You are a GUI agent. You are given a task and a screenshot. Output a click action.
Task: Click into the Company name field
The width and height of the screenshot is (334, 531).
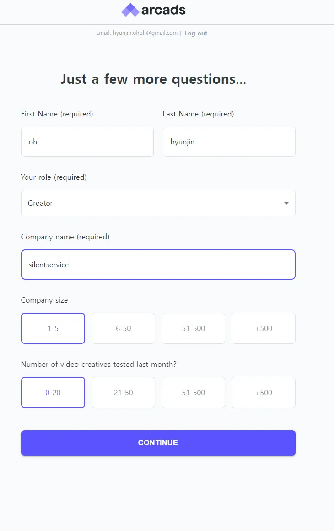click(x=158, y=265)
